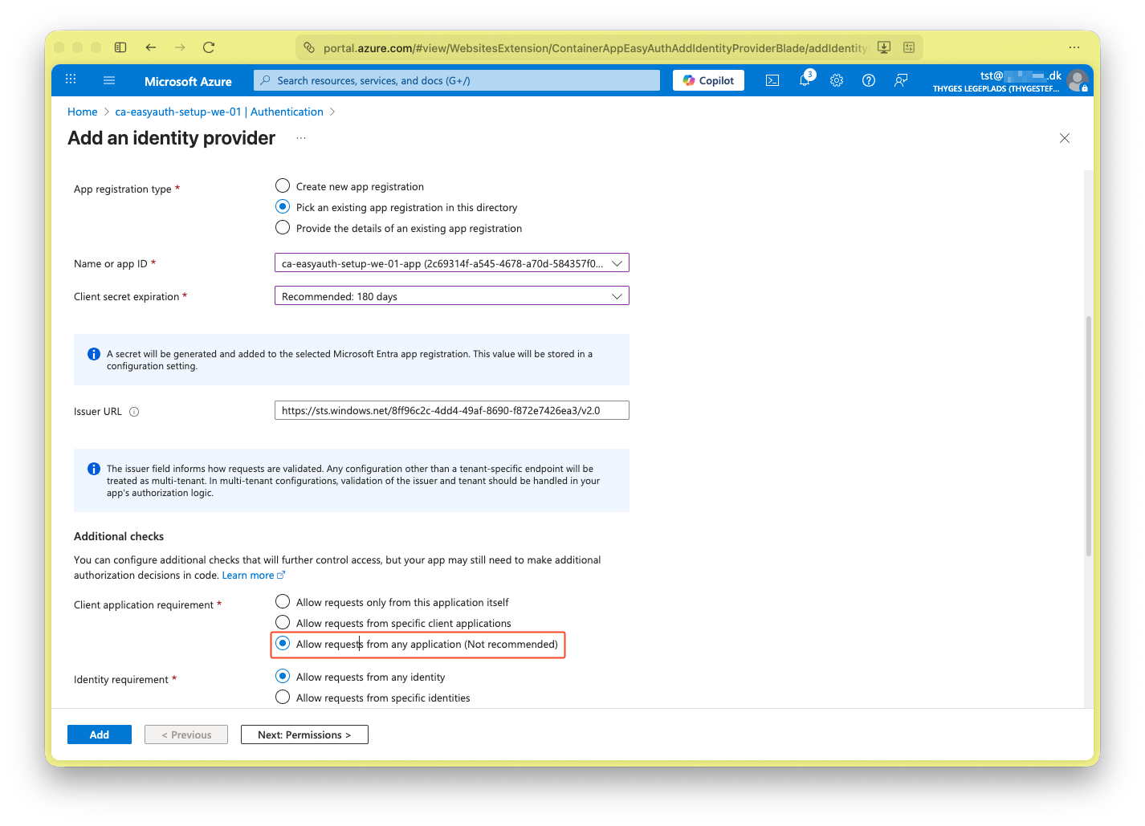
Task: Focus the Azure search resources box
Action: click(x=457, y=80)
